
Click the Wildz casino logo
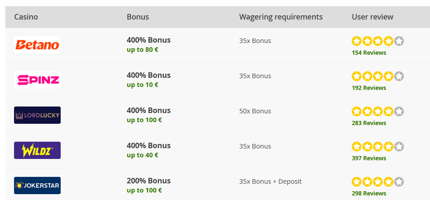(37, 150)
